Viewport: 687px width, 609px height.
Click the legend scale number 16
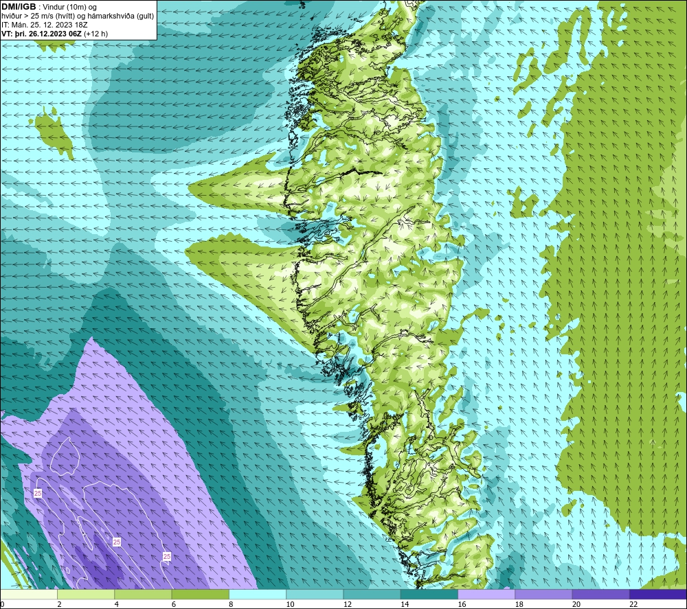pos(462,604)
